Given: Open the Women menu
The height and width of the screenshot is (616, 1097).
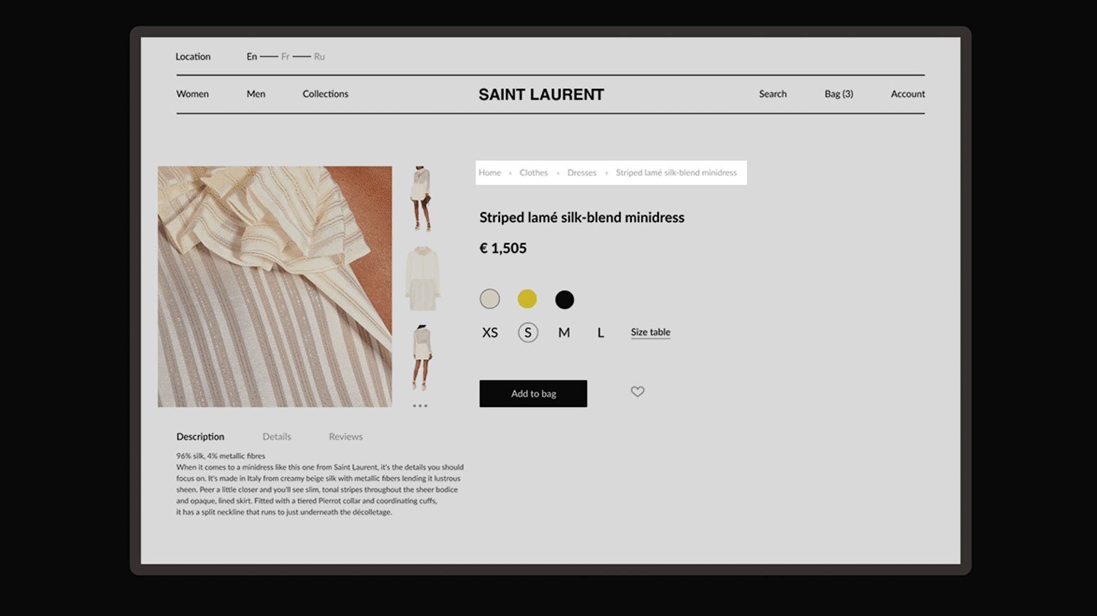Looking at the screenshot, I should tap(192, 94).
